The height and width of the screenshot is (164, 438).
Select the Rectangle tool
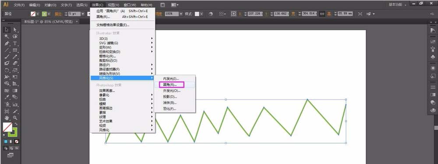click(15, 50)
